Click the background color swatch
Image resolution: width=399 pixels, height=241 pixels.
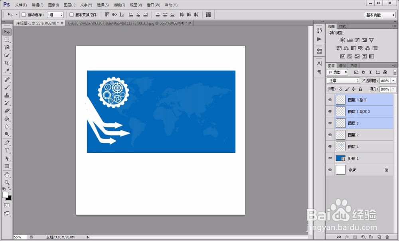coord(9,198)
